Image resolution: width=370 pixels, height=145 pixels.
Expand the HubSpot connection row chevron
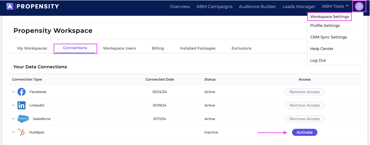[x=14, y=132]
